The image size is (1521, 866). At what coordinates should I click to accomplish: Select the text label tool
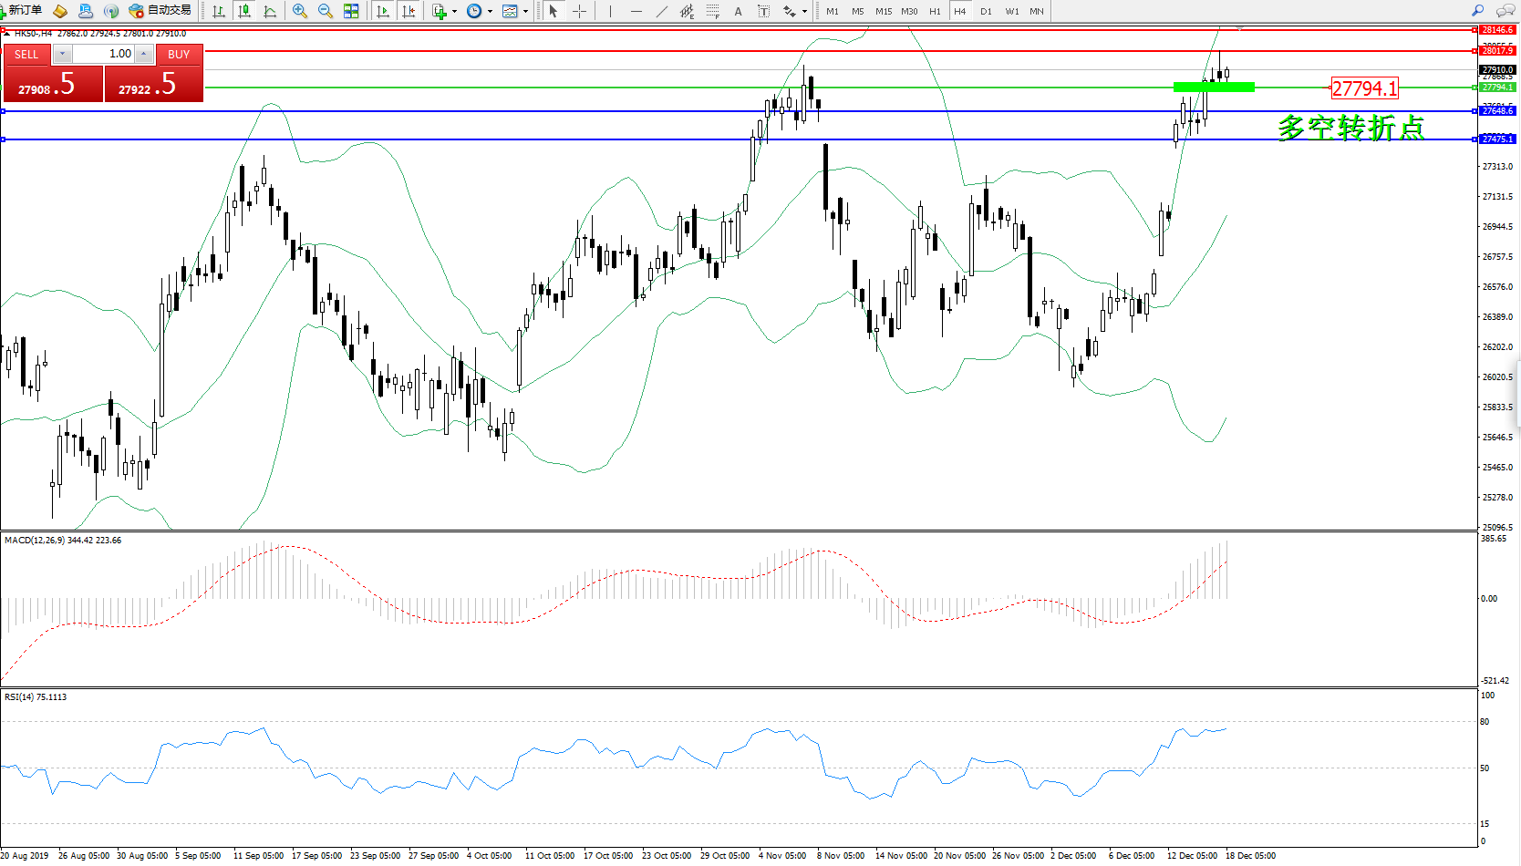[x=764, y=11]
